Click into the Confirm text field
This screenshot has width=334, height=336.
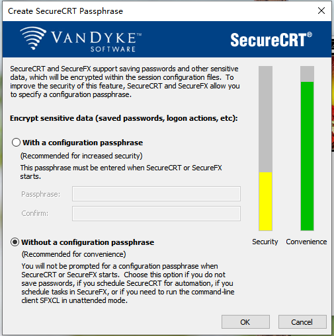click(x=156, y=213)
